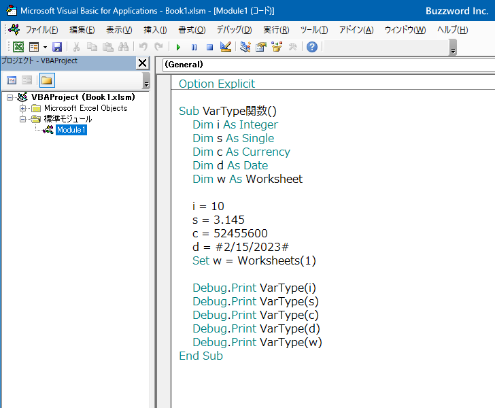
Task: Select the Microsoft Excel Objects folder
Action: (86, 108)
